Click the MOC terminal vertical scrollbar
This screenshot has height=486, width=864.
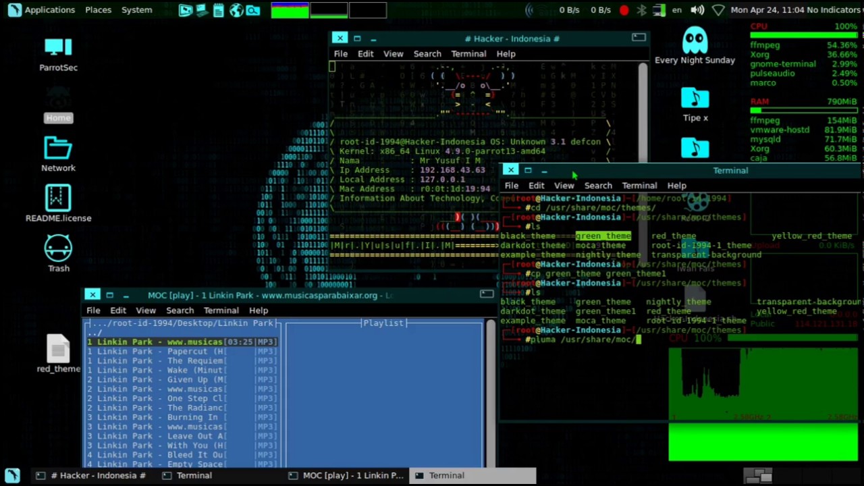click(491, 393)
